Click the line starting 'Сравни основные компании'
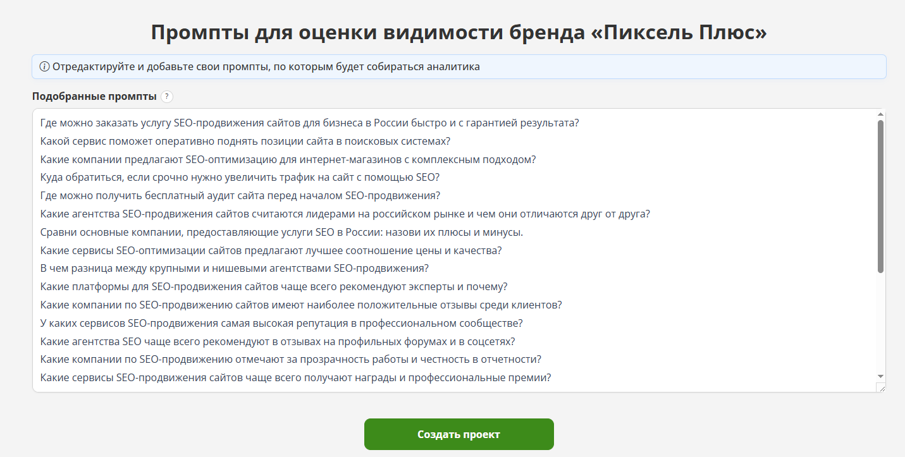The width and height of the screenshot is (905, 457). pyautogui.click(x=281, y=232)
